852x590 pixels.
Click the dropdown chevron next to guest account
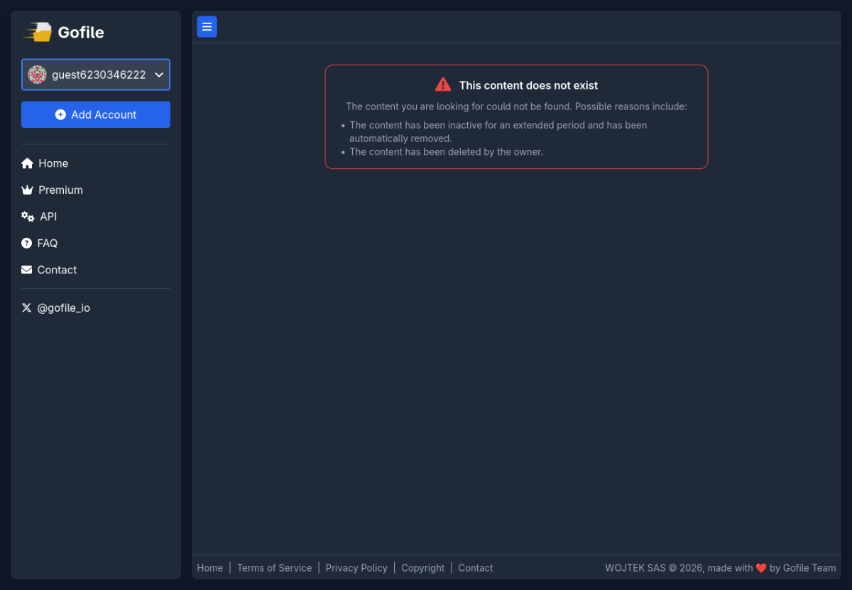click(159, 75)
